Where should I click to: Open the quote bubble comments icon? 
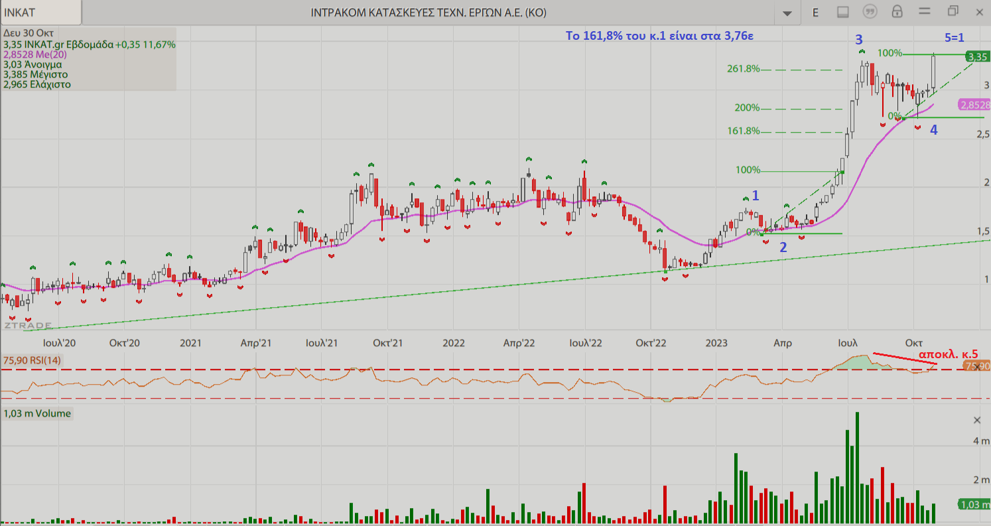pos(870,12)
